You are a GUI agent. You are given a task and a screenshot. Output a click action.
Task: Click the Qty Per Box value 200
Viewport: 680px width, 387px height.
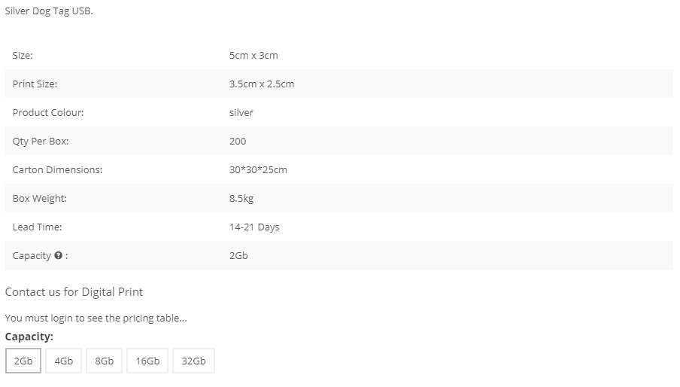pos(238,142)
